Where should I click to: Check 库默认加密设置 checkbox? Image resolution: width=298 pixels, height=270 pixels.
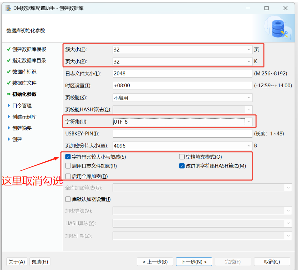click(68, 199)
